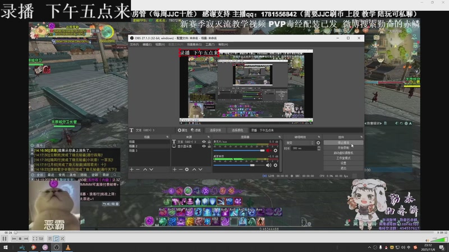Move source down in sources list
The image size is (449, 252).
click(200, 170)
